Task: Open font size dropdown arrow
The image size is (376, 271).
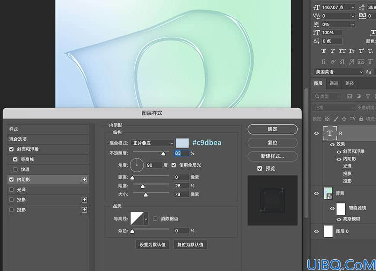Action: [x=353, y=8]
